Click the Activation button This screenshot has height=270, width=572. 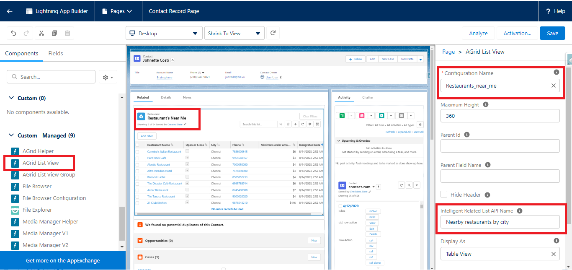[x=517, y=33]
